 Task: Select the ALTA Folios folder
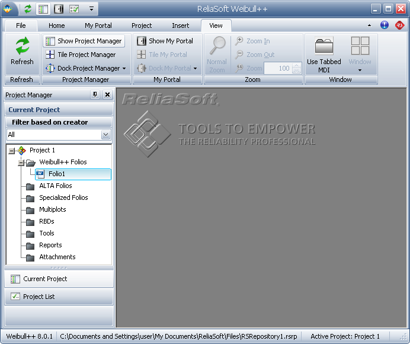tap(55, 186)
